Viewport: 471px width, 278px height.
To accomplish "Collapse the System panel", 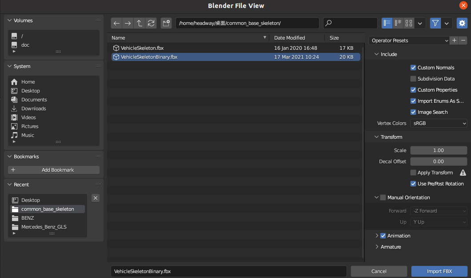I will (10, 66).
